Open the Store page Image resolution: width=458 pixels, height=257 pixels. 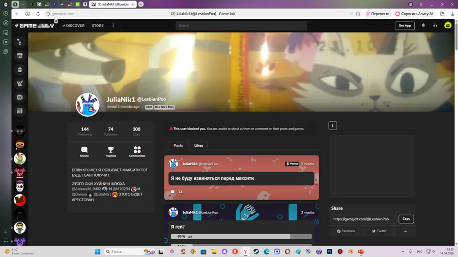tap(98, 25)
